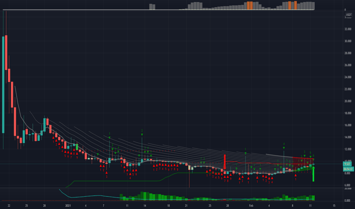The width and height of the screenshot is (355, 209).
Task: Click the Feb label on the time axis
Action: [x=251, y=206]
